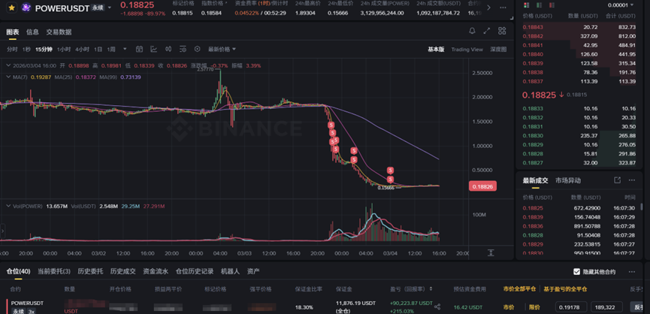Open the 仓位(40) positions tab
This screenshot has height=314, width=650.
click(18, 272)
